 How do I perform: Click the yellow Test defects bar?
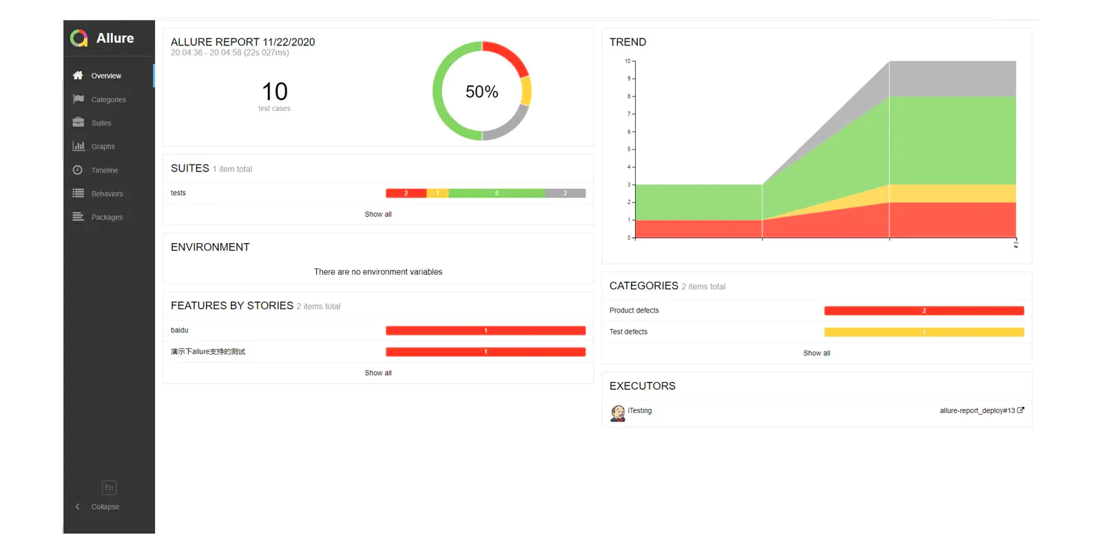pos(924,332)
